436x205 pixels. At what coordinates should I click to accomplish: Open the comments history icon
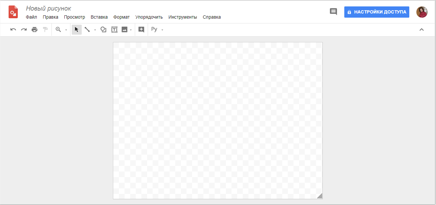[333, 11]
